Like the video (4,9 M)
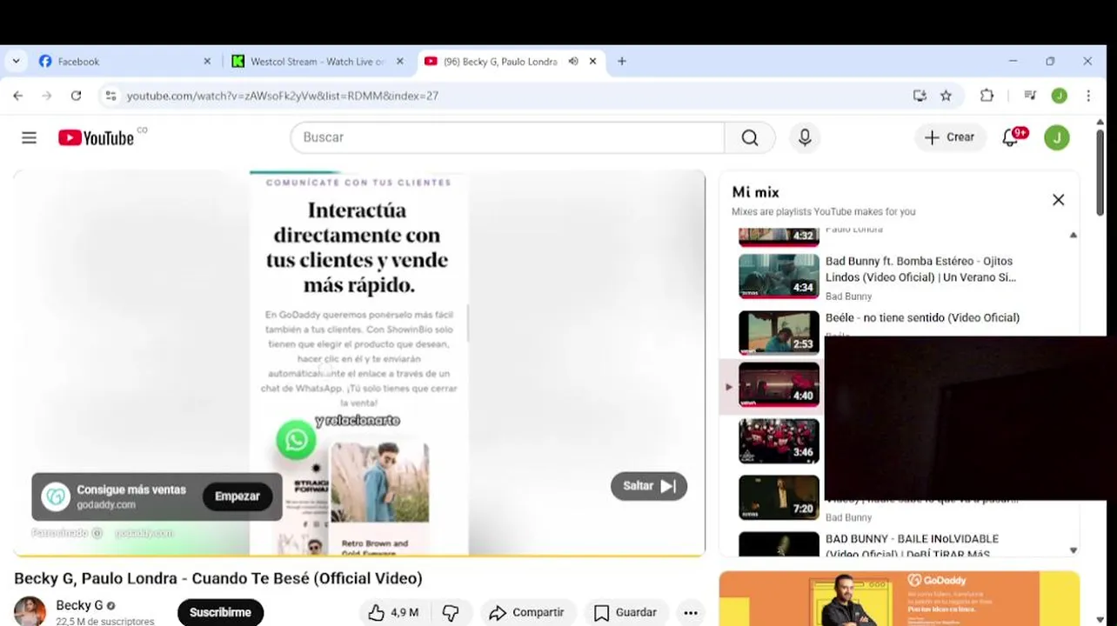This screenshot has height=626, width=1117. pyautogui.click(x=393, y=612)
